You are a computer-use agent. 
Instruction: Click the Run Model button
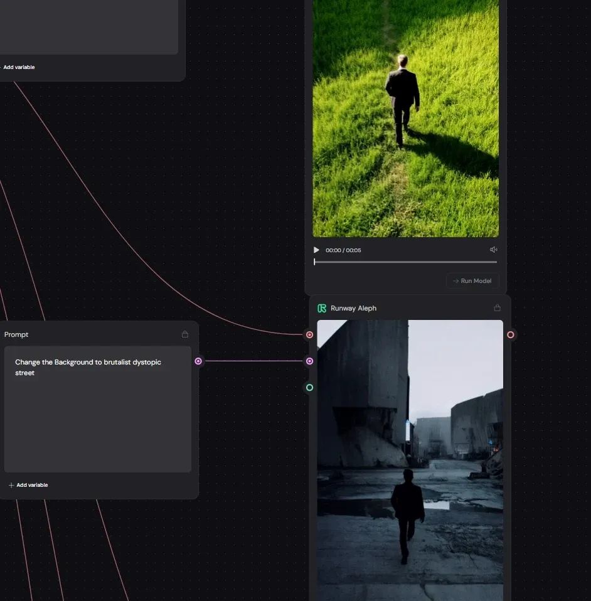tap(472, 280)
